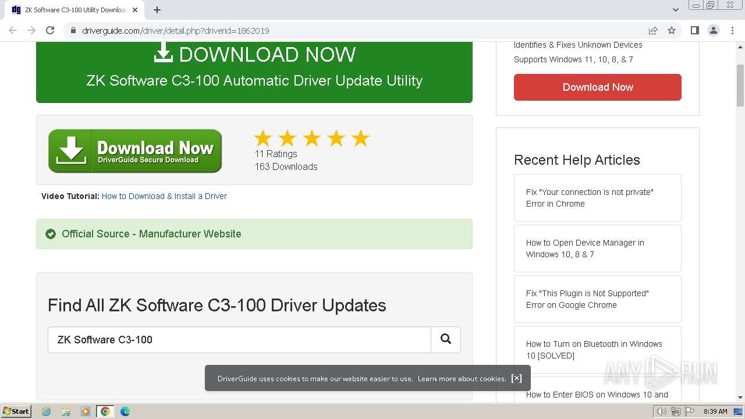
Task: Click the scrollbar down arrow
Action: 740,397
